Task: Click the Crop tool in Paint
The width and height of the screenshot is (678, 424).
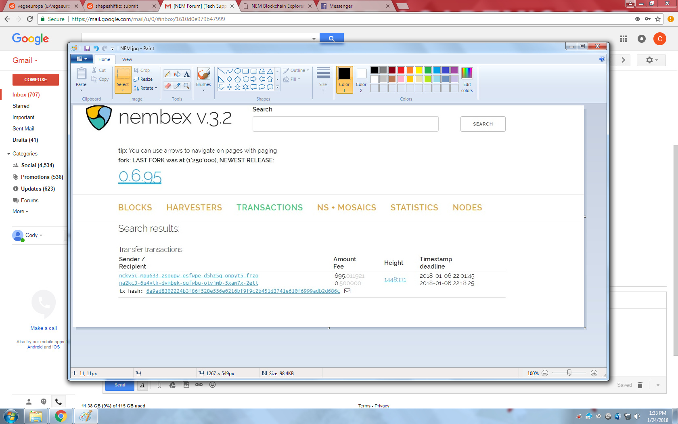Action: click(142, 70)
